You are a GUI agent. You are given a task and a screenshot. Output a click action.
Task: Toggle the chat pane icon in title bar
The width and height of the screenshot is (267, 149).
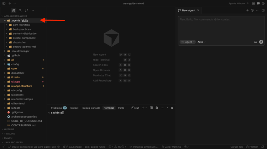[x=258, y=4]
